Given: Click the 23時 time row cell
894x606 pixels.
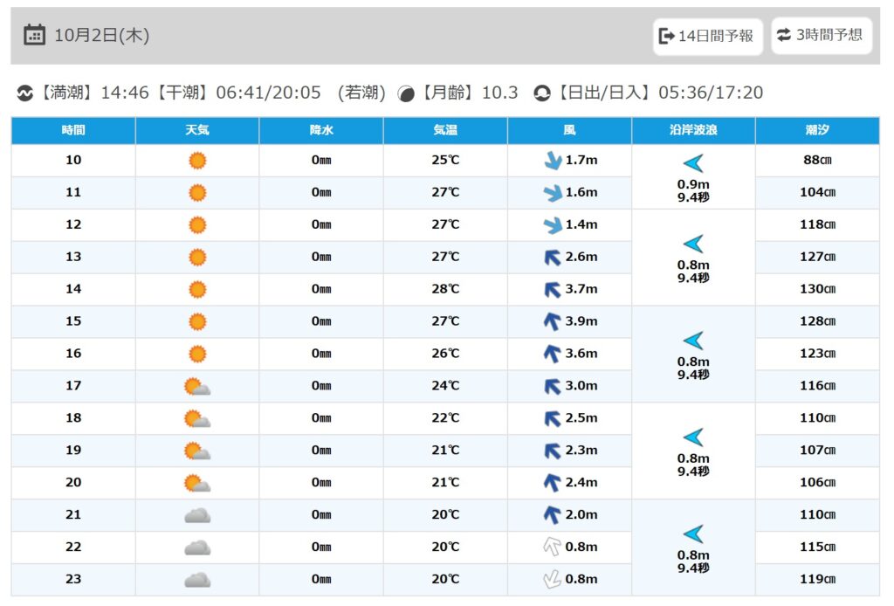Looking at the screenshot, I should pos(73,579).
